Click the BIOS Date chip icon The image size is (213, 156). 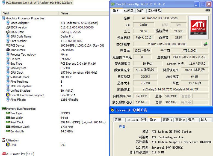coord(8,32)
